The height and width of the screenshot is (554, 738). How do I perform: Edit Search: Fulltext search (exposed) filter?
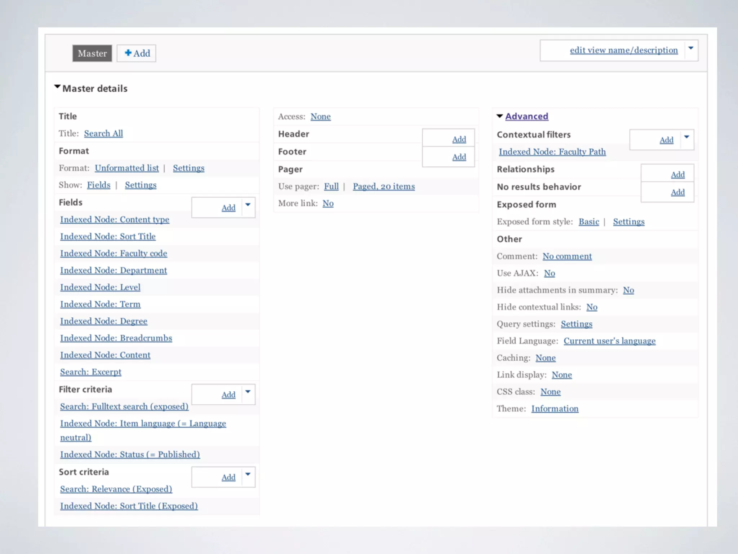(x=124, y=406)
